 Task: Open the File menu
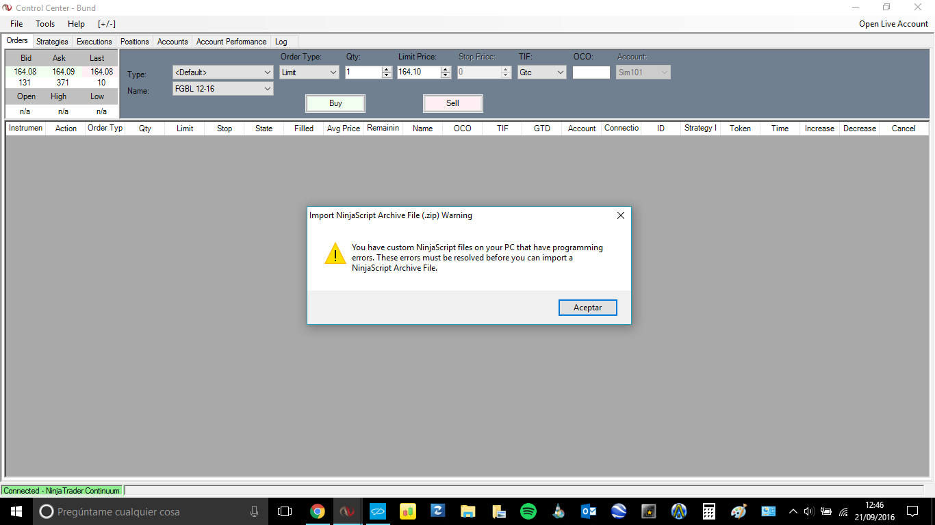16,24
